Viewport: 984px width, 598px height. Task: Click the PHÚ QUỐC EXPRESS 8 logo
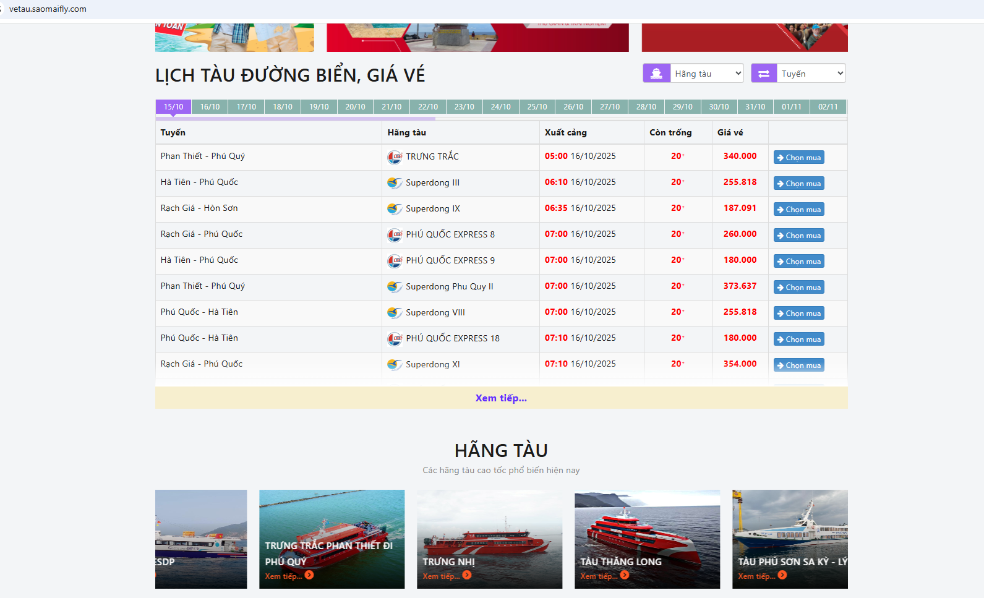click(395, 235)
